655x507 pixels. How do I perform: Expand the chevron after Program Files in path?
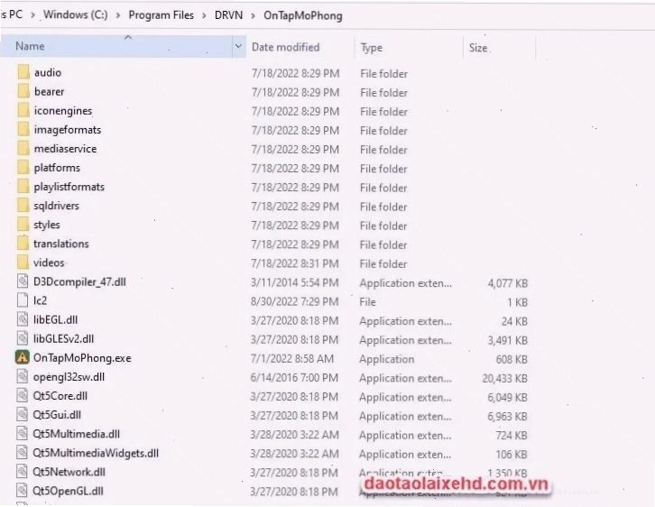[x=204, y=15]
